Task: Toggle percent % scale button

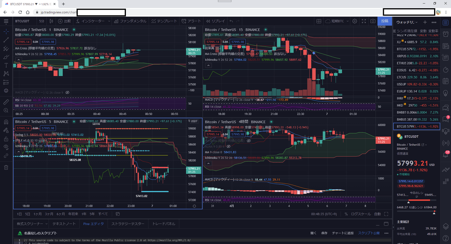Action: coord(346,214)
